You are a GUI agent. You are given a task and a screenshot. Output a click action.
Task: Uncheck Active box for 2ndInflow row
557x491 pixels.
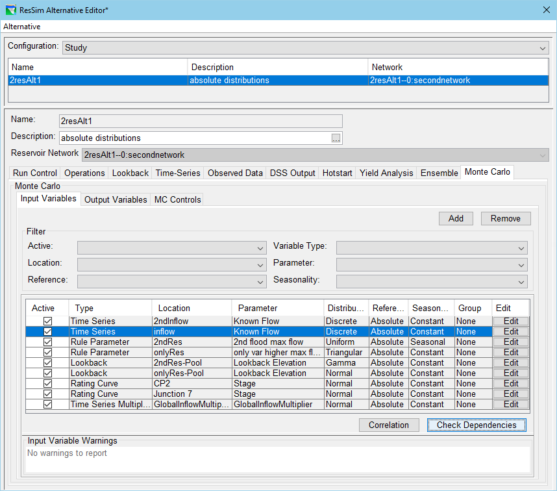coord(47,321)
